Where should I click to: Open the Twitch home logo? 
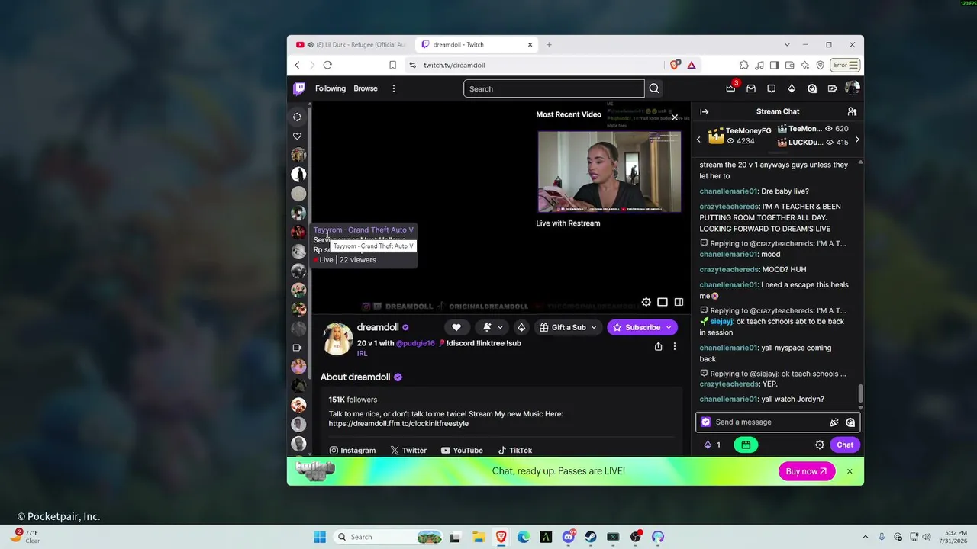pos(299,88)
